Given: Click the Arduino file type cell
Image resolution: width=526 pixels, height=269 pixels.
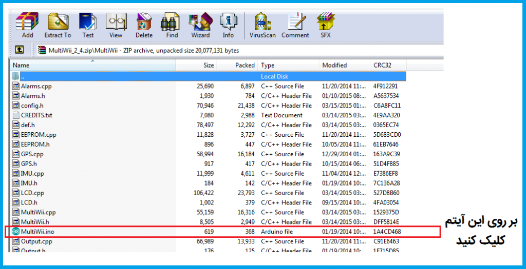Looking at the screenshot, I should [277, 232].
